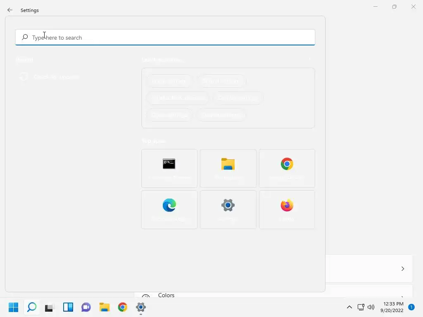Image resolution: width=423 pixels, height=317 pixels.
Task: Open the Command Prompt tile in top apps
Action: pos(169,168)
